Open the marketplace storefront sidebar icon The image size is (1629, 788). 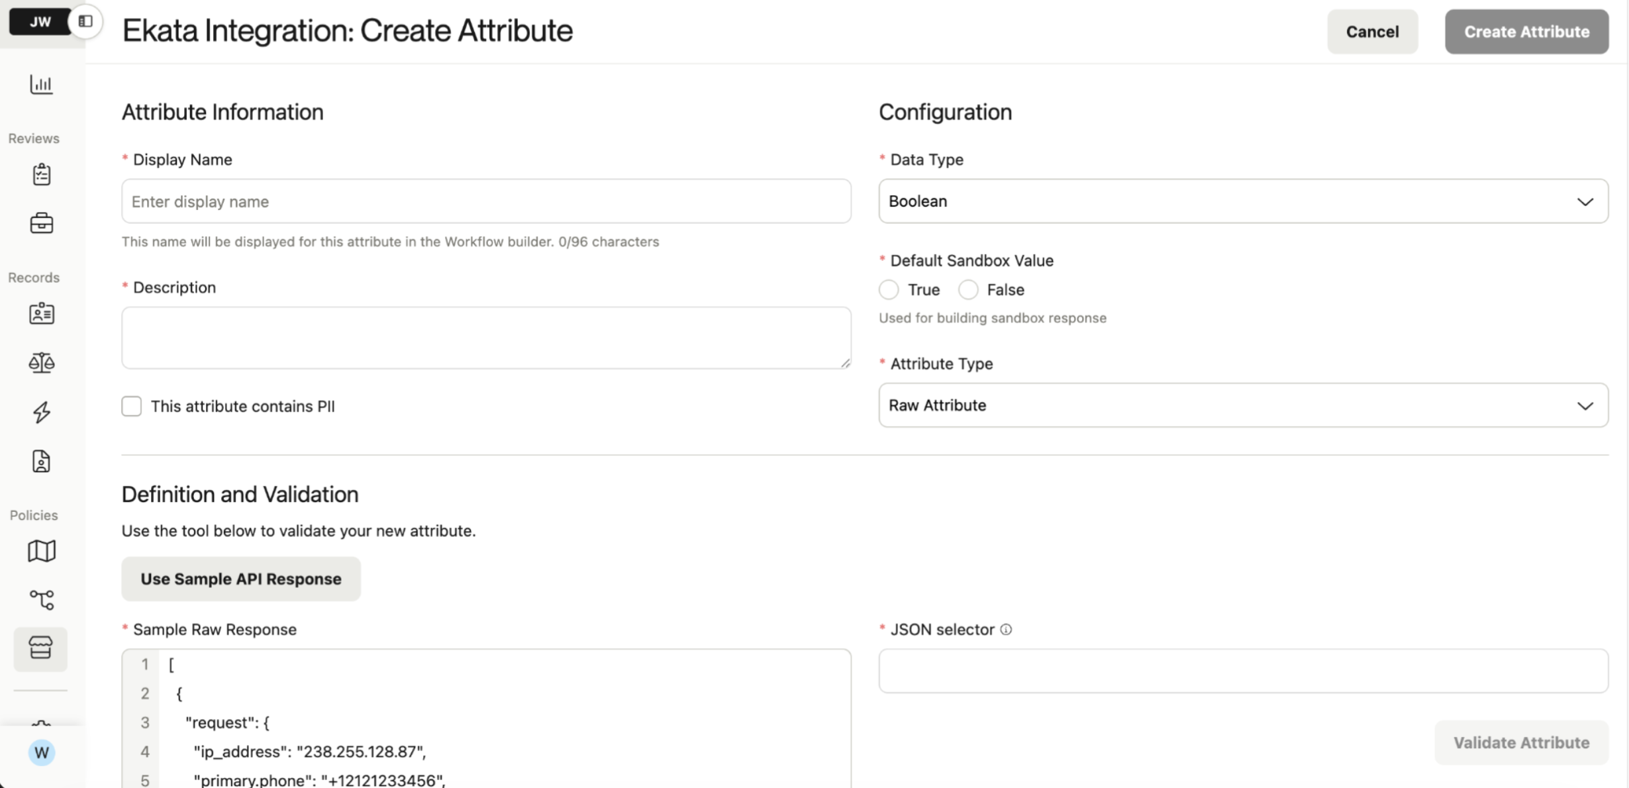pos(40,648)
